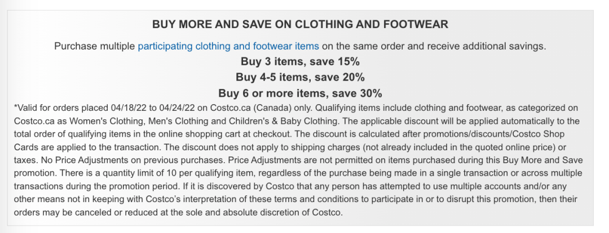Click the "Buy 3 items, save 15%" line
Viewport: 609px width, 233px height.
point(301,61)
